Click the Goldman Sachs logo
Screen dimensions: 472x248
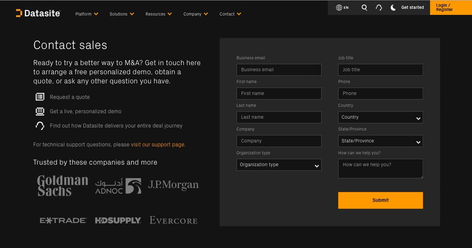tap(63, 186)
